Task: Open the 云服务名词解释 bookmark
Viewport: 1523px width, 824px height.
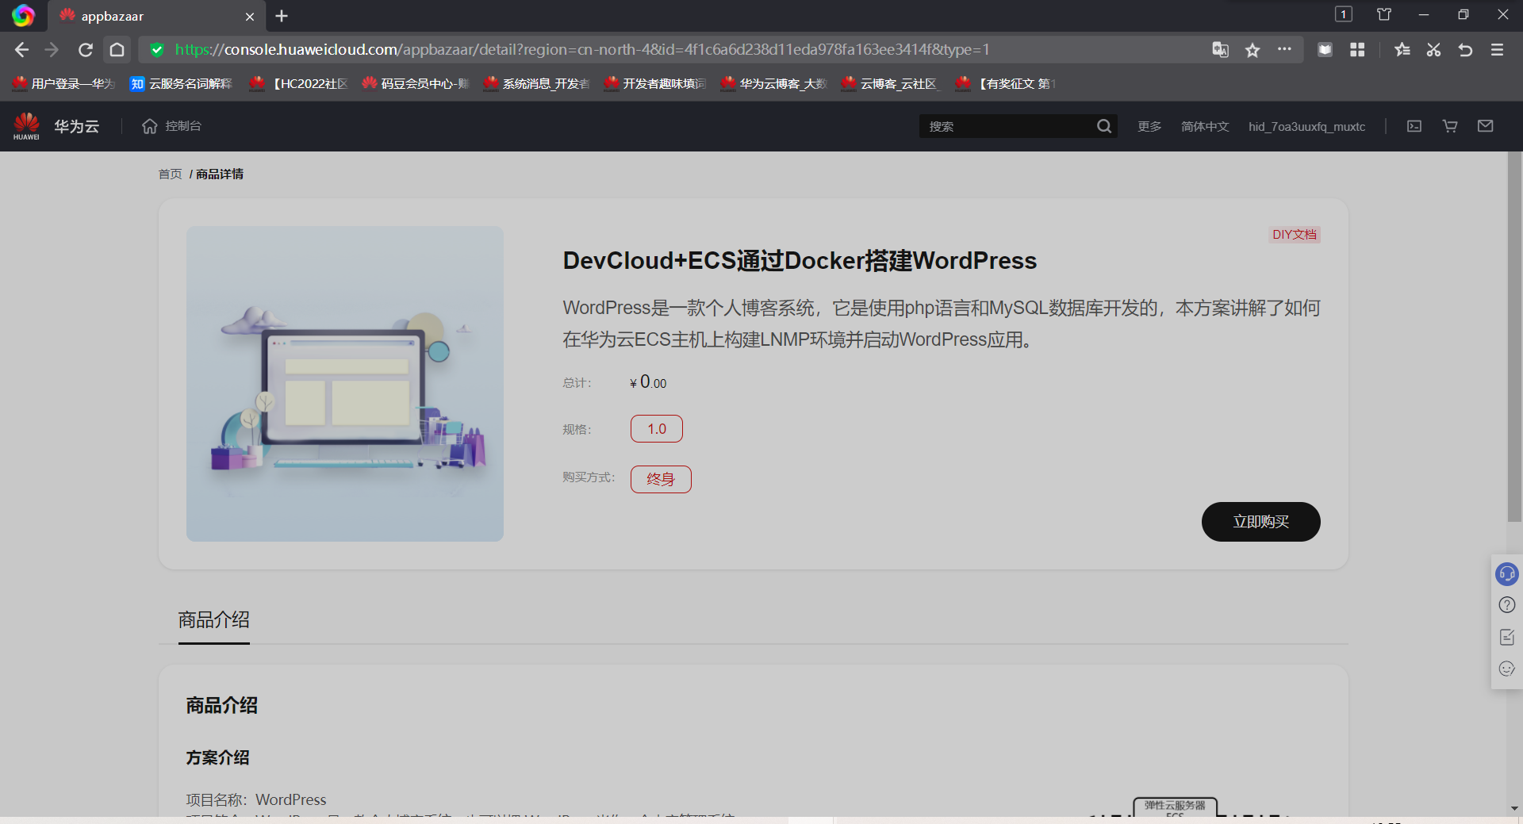Action: 182,83
